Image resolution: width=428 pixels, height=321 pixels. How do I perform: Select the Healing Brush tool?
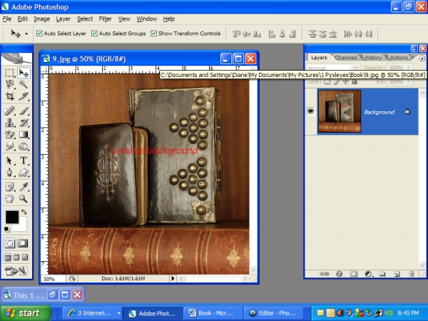[9, 111]
